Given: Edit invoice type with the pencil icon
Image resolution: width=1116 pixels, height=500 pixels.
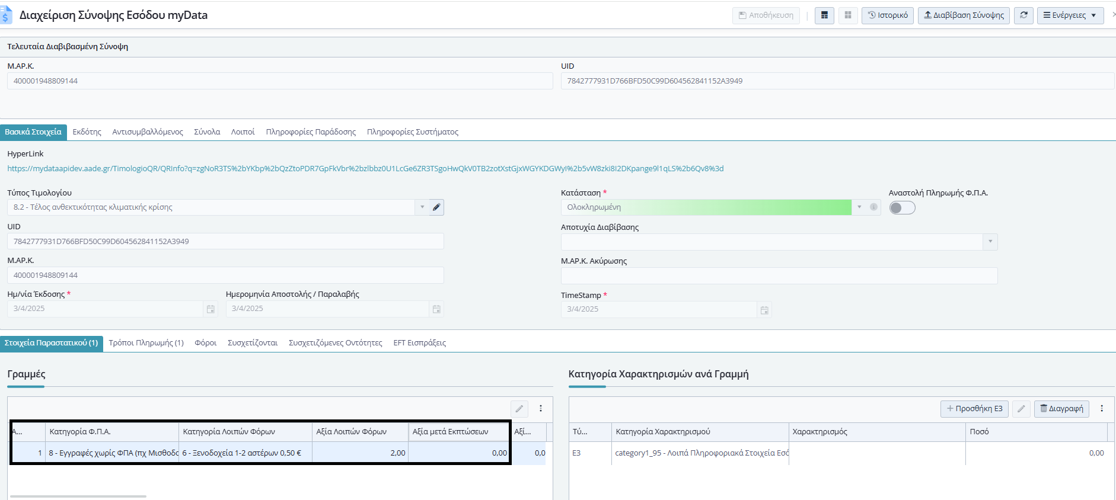Looking at the screenshot, I should click(436, 207).
